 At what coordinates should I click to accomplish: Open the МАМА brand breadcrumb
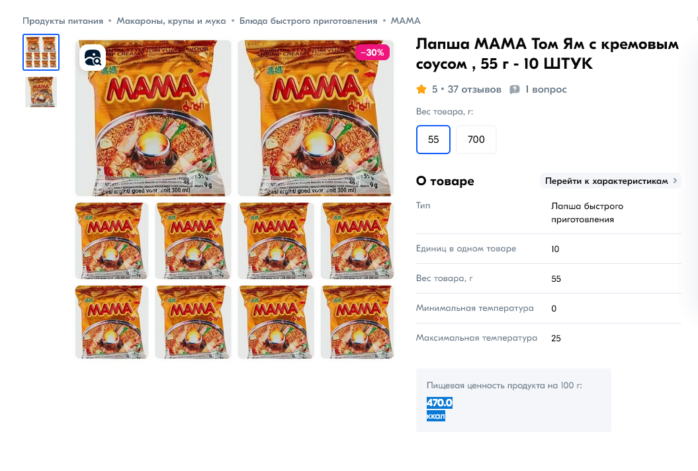click(x=406, y=21)
